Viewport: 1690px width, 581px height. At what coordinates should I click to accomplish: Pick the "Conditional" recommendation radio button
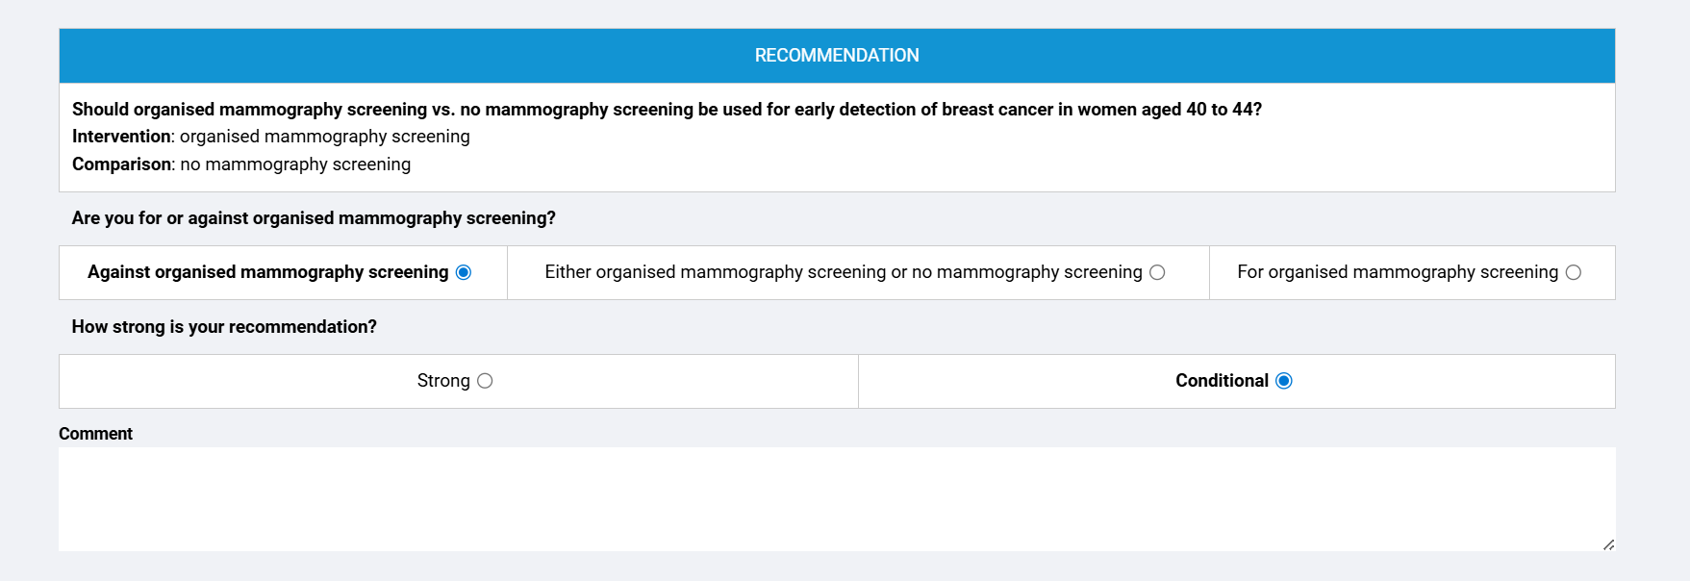click(x=1284, y=381)
